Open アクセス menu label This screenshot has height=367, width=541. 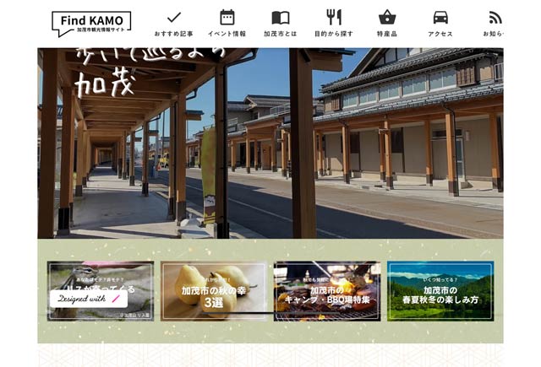point(440,34)
